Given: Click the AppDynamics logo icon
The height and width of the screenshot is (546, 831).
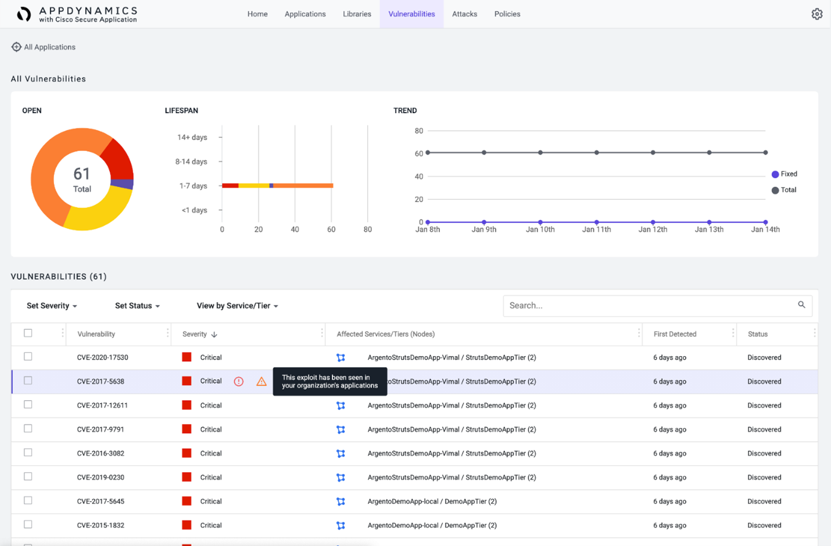Looking at the screenshot, I should click(24, 14).
